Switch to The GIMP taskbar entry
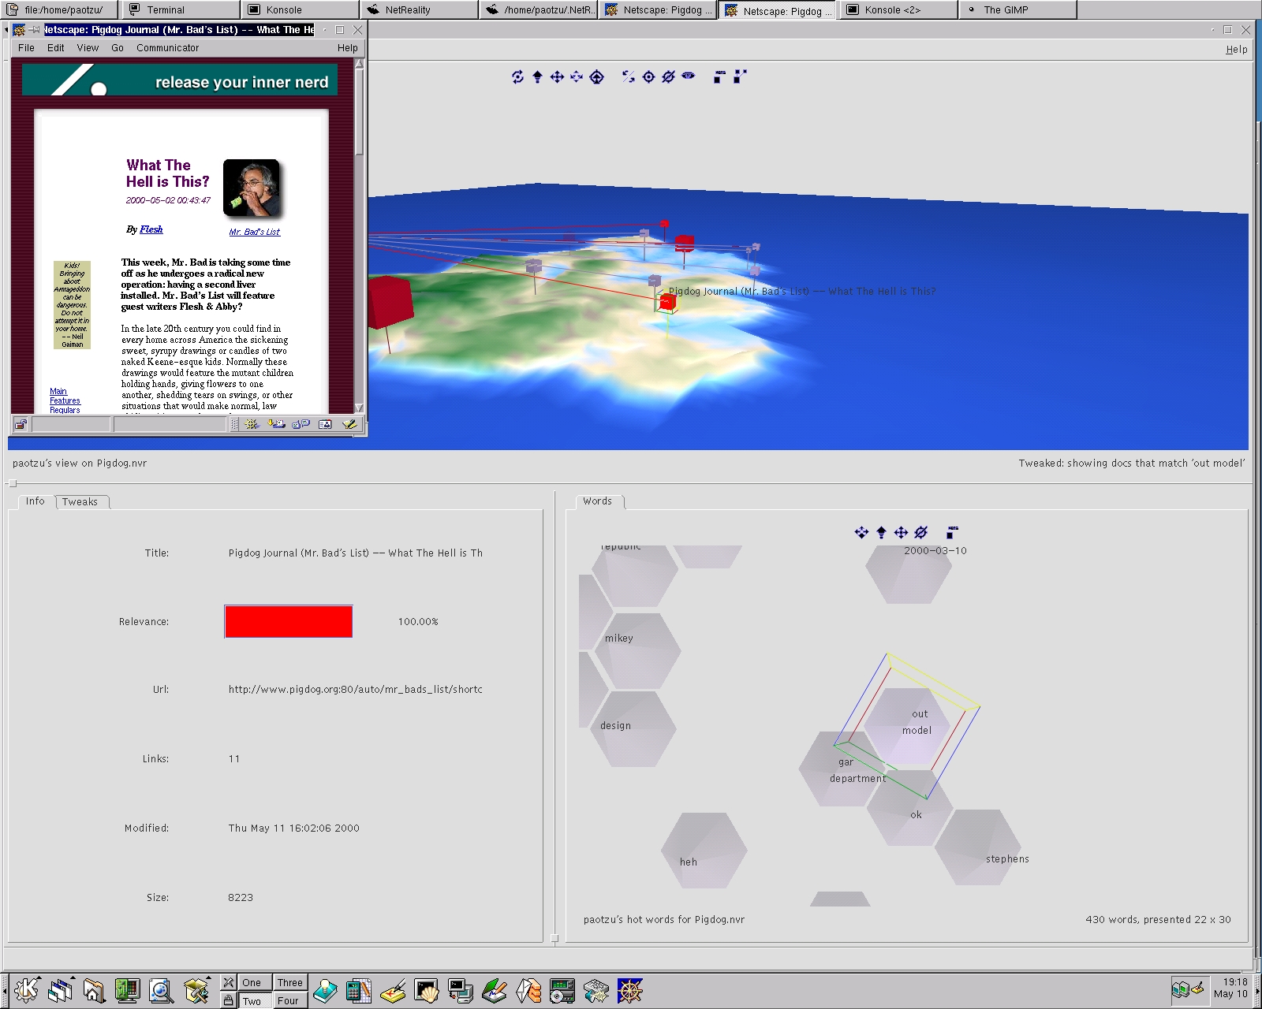 click(x=1017, y=9)
